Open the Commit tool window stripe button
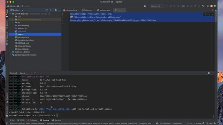The height and width of the screenshot is (125, 223). coord(7,25)
